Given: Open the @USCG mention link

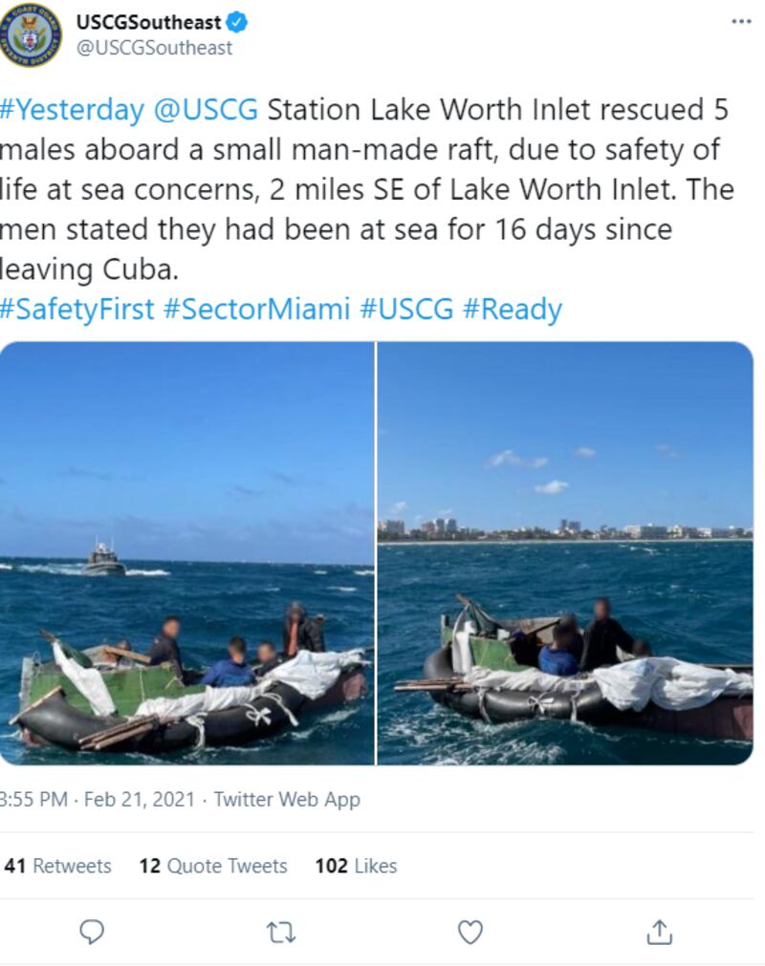Looking at the screenshot, I should (x=206, y=110).
